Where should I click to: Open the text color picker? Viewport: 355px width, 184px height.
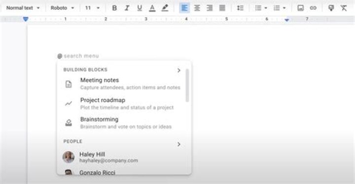[x=152, y=8]
